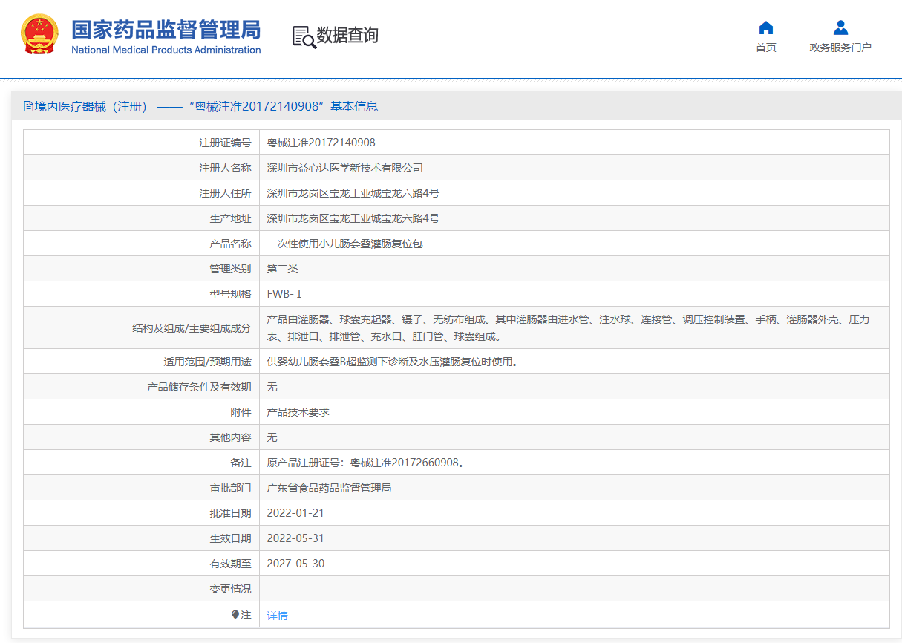Click the 首页 text label

[766, 48]
